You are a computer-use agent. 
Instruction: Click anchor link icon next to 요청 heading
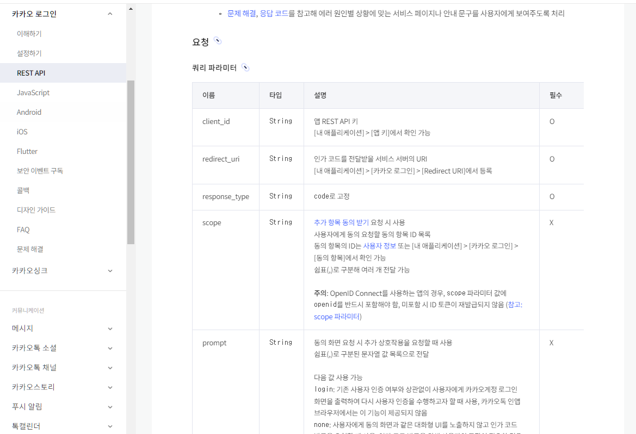tap(218, 41)
